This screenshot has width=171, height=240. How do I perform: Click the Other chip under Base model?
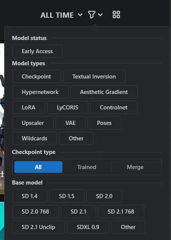[x=128, y=227]
